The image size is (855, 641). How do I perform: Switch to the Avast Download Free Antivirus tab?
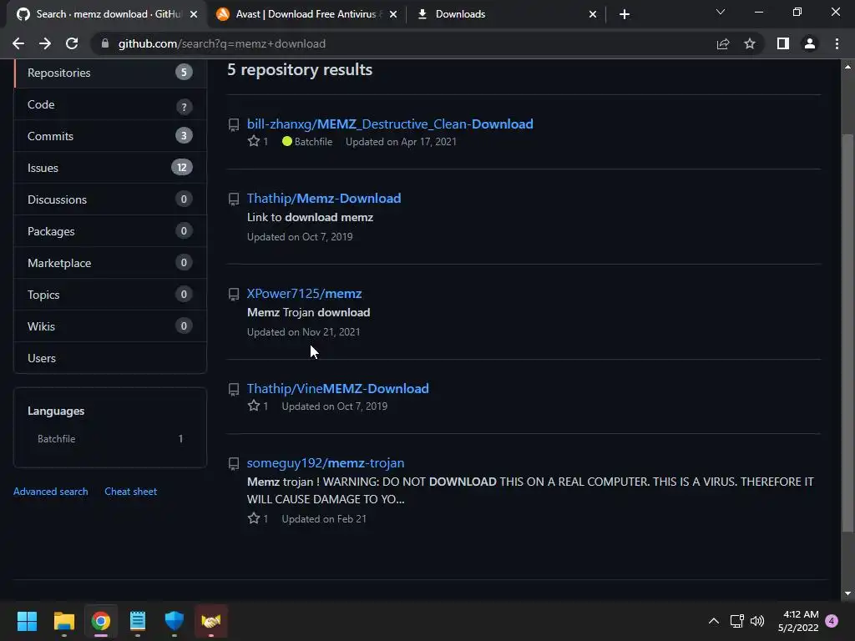click(307, 14)
